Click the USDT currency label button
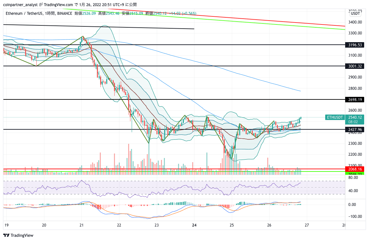369x241 pixels. pos(355,14)
